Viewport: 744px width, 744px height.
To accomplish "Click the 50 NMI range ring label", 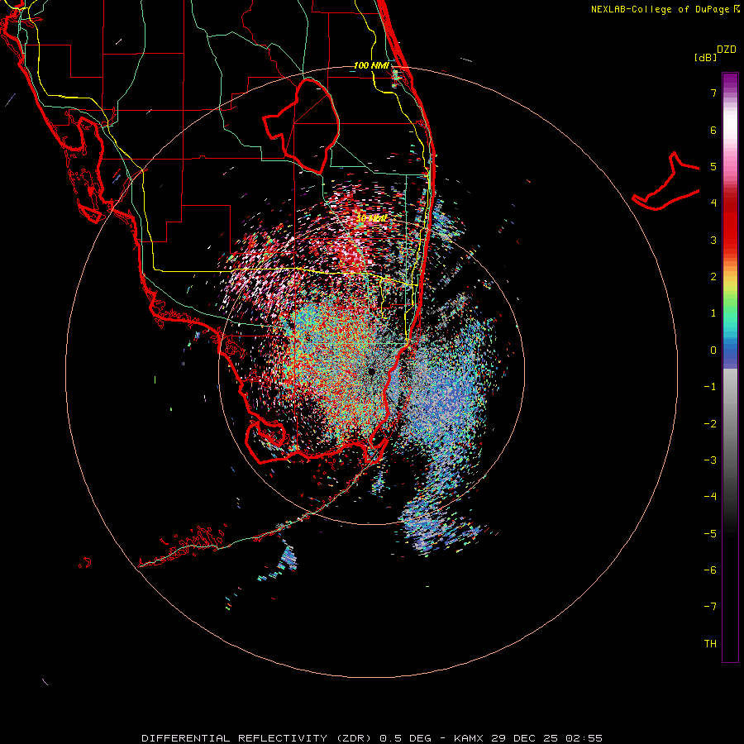I will (x=372, y=218).
